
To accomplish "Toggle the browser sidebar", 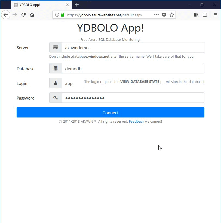I will point(205,15).
